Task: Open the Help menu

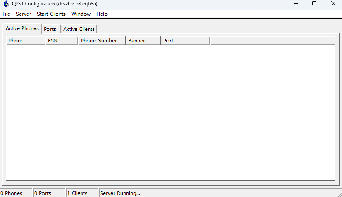Action: click(x=102, y=14)
